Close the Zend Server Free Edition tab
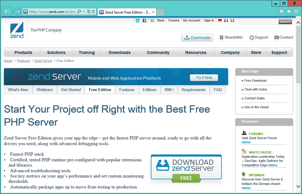The image size is (302, 194). [x=153, y=12]
